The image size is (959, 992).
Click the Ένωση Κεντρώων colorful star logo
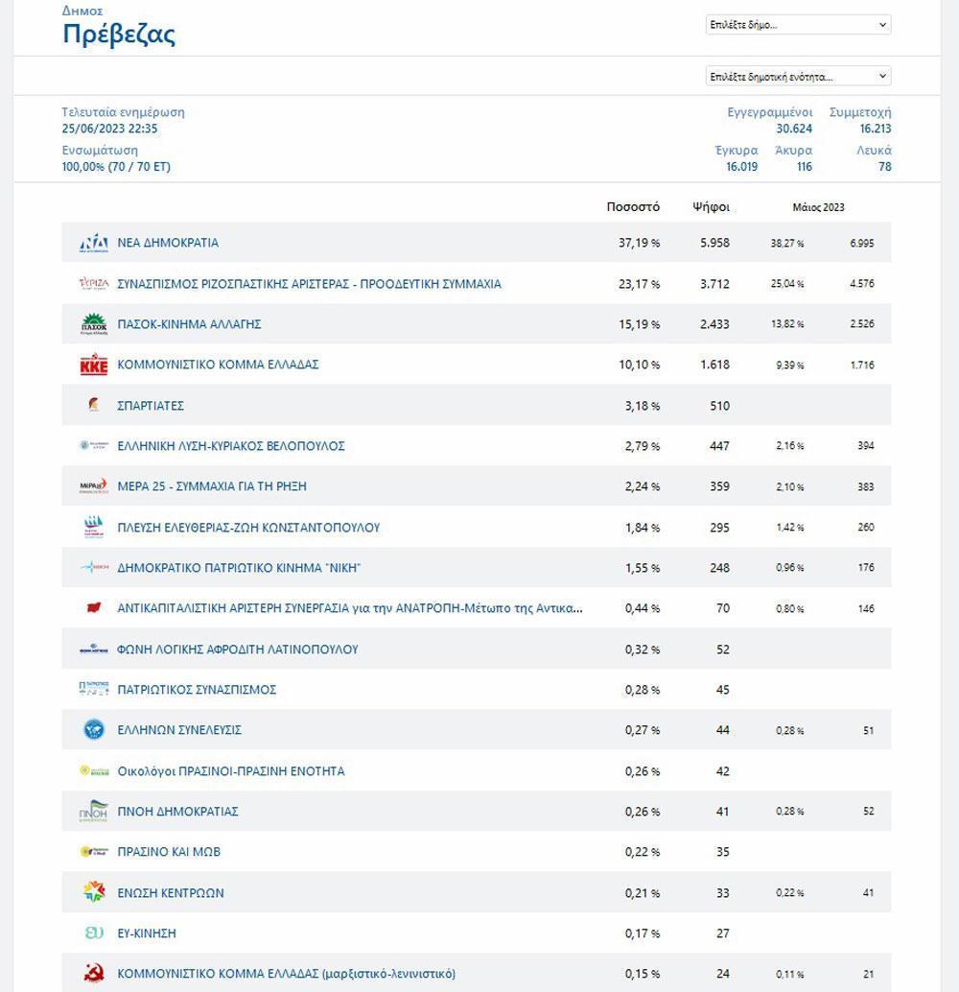[x=94, y=892]
